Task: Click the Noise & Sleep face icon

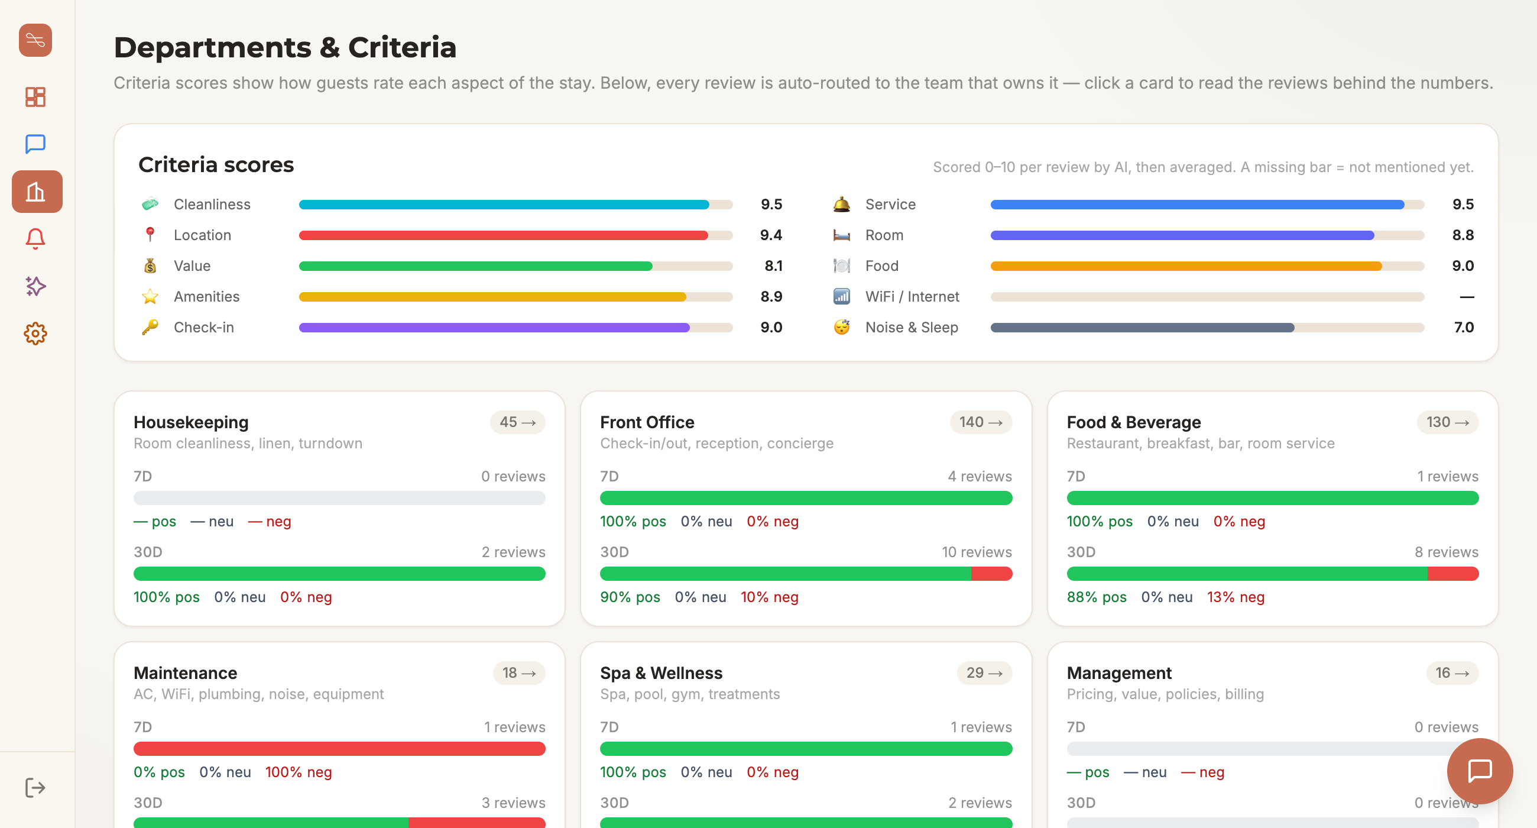Action: (x=841, y=327)
